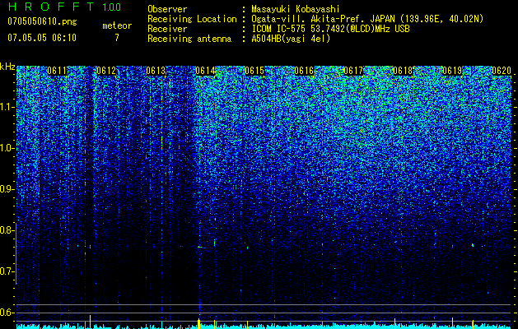Click the 1.0 kHz frequency tick label
The image size is (518, 329).
pos(7,148)
